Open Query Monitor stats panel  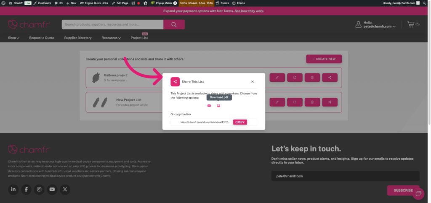(196, 3)
